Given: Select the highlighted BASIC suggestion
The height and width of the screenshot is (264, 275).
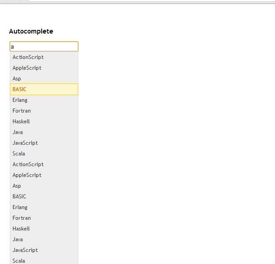Looking at the screenshot, I should [44, 89].
